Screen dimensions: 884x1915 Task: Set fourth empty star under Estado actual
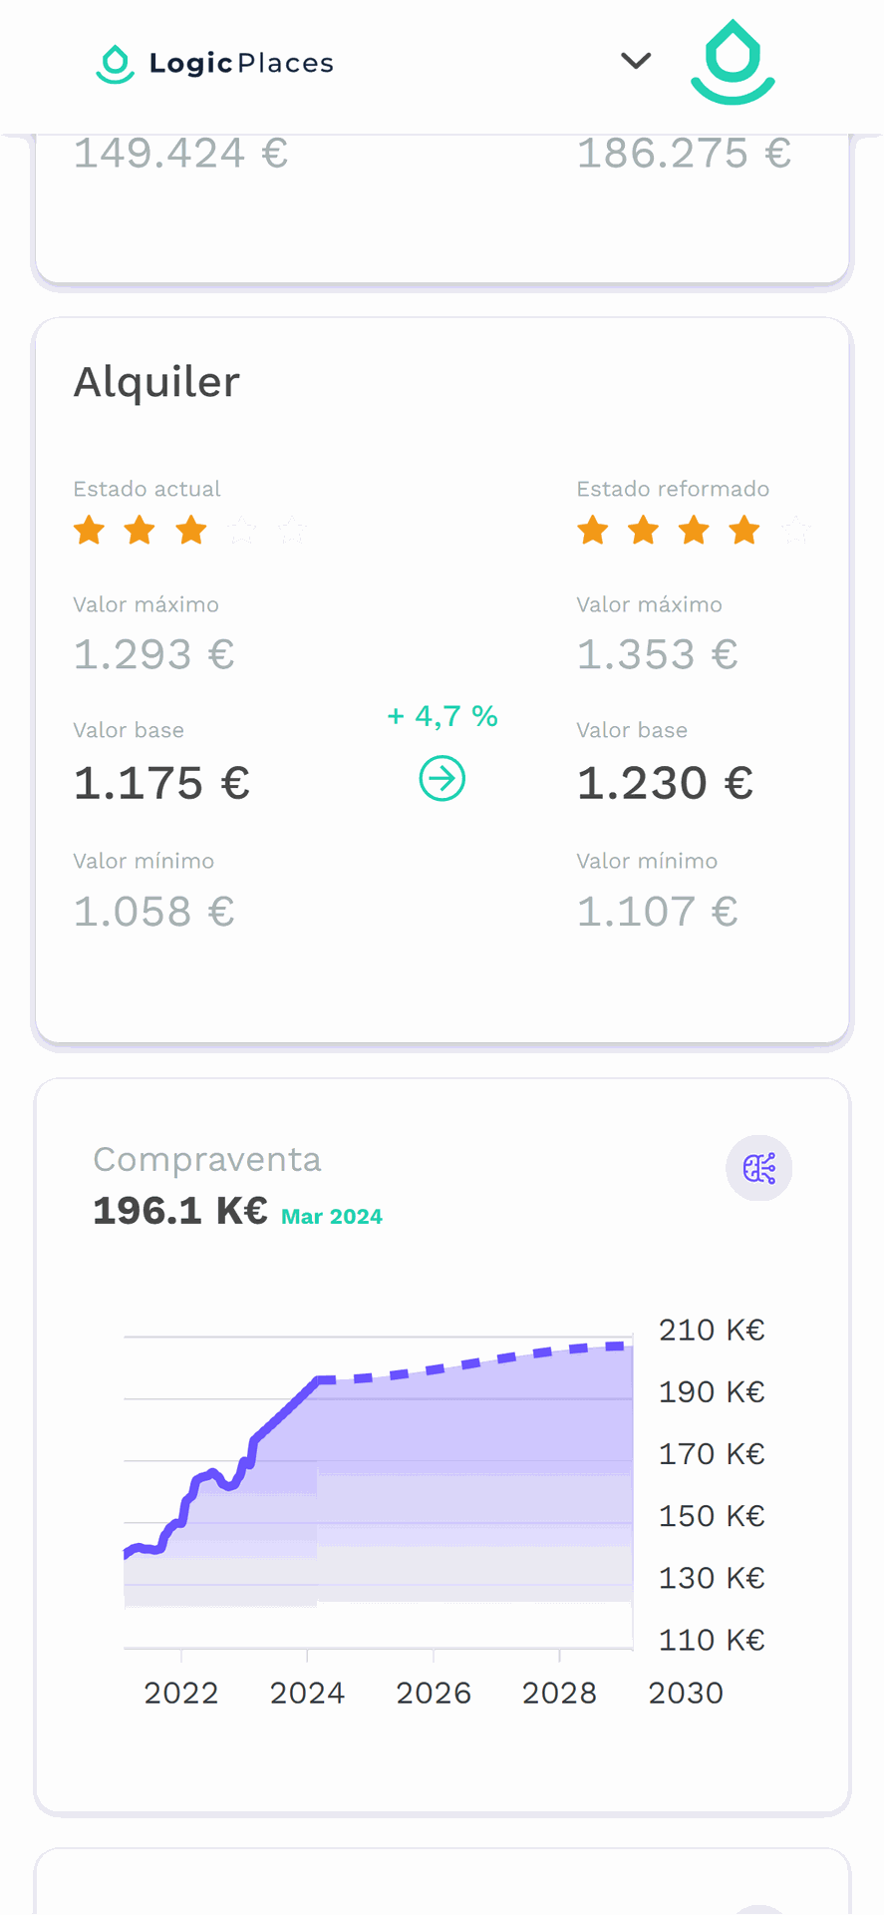242,531
